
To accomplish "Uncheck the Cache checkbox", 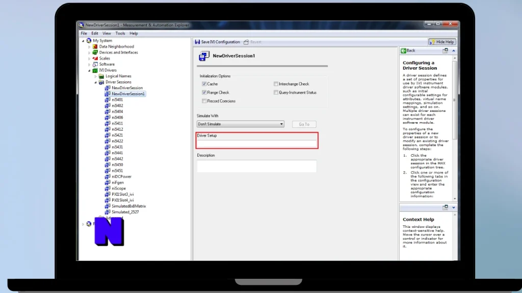I will tap(204, 84).
